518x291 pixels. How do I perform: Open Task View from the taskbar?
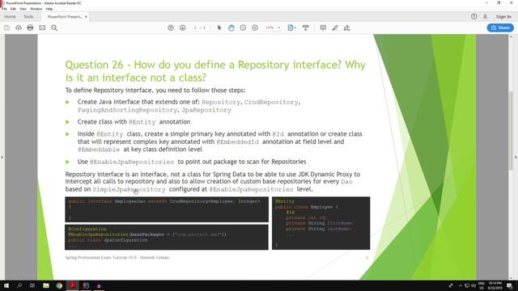32,285
